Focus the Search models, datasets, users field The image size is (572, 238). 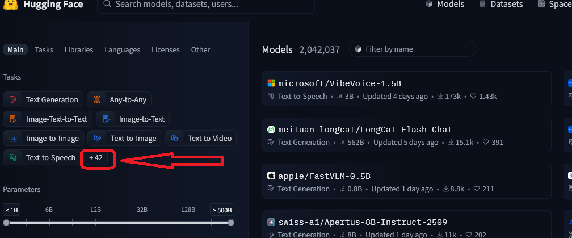point(206,5)
